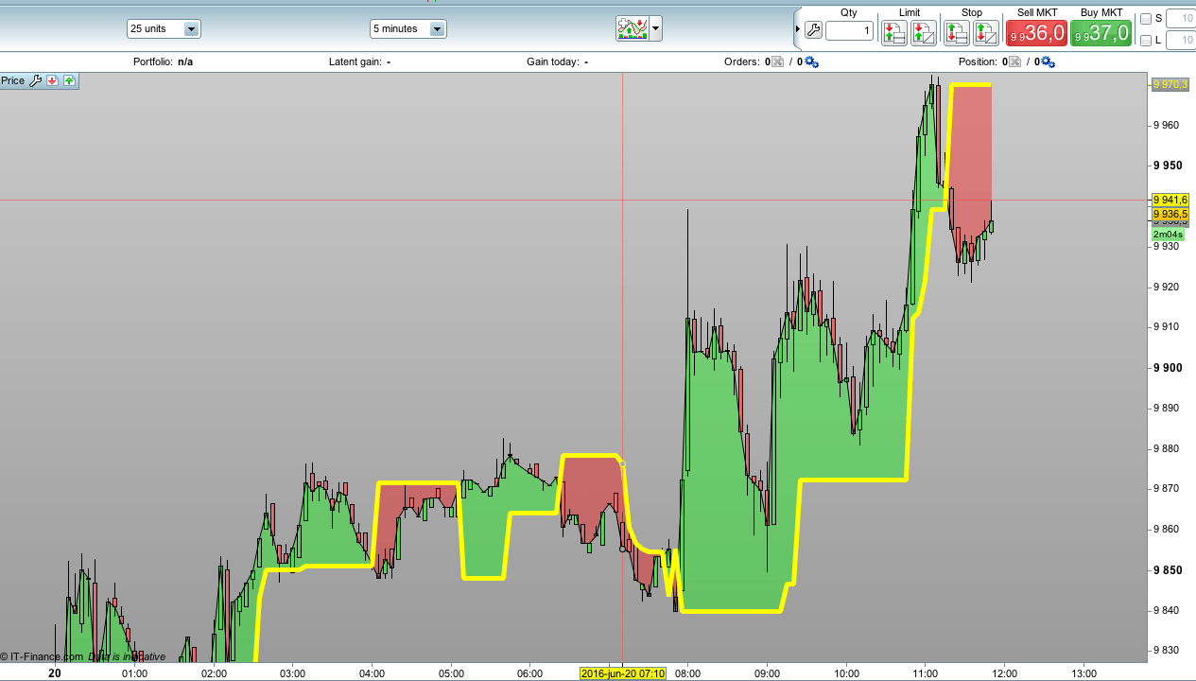Click the green up arrow Price icon
Viewport: 1196px width, 681px height.
coord(69,80)
